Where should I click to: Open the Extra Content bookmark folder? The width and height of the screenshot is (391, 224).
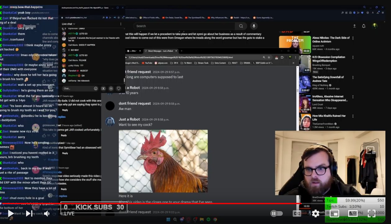tap(218, 63)
